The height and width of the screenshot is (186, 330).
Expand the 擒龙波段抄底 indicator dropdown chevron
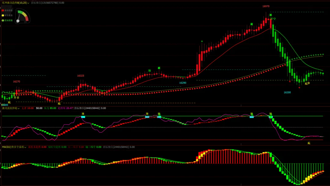pyautogui.click(x=19, y=108)
